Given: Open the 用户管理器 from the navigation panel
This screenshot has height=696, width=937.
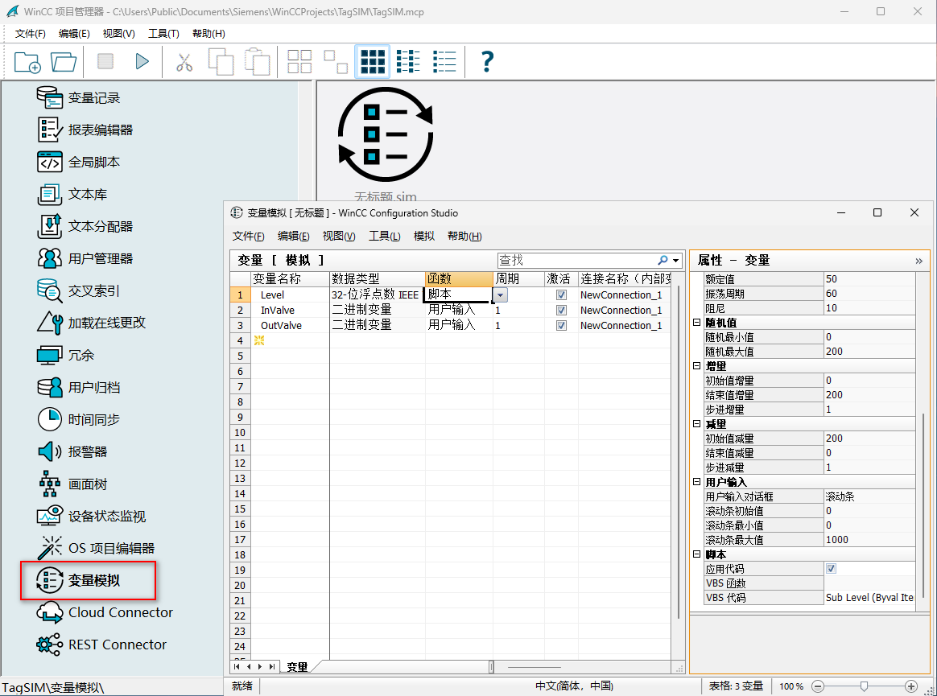Looking at the screenshot, I should coord(94,258).
